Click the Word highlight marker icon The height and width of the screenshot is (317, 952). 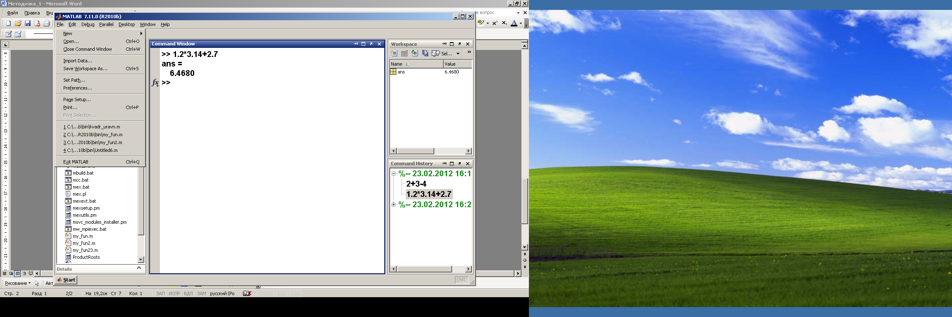pos(481,23)
